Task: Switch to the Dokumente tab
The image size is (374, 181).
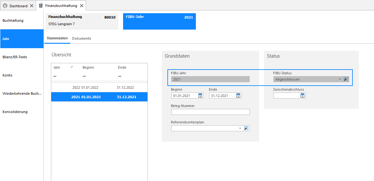Action: 82,38
